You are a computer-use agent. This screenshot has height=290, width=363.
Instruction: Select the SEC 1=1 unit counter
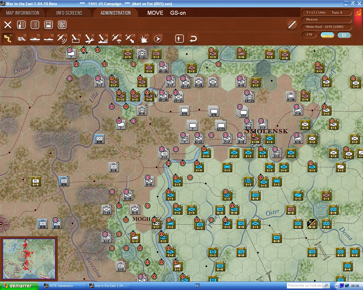pyautogui.click(x=156, y=54)
